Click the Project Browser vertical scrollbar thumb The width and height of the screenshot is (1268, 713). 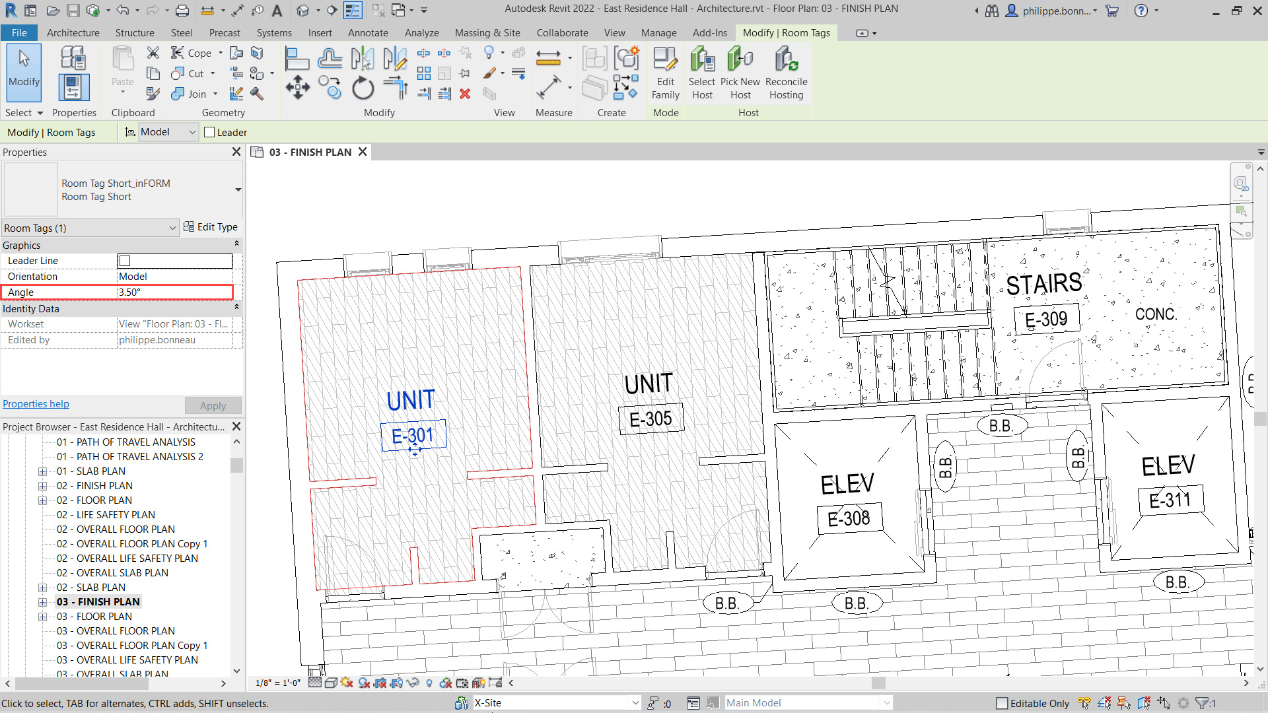[236, 465]
